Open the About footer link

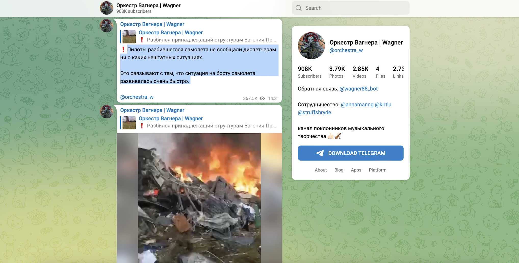(320, 170)
